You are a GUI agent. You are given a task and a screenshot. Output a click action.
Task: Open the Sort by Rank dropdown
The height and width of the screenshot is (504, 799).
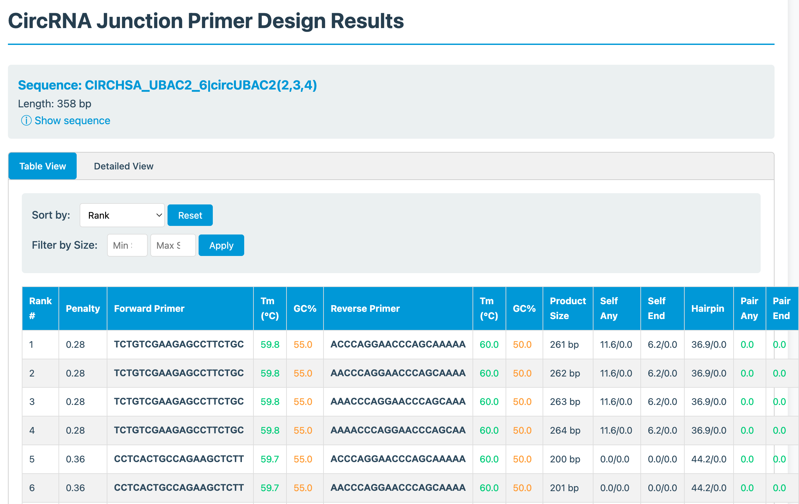point(122,215)
